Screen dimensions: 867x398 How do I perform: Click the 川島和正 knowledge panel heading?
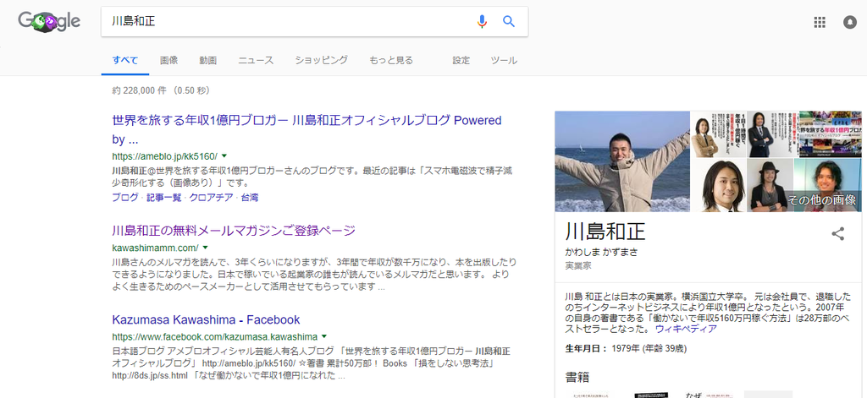click(x=605, y=232)
